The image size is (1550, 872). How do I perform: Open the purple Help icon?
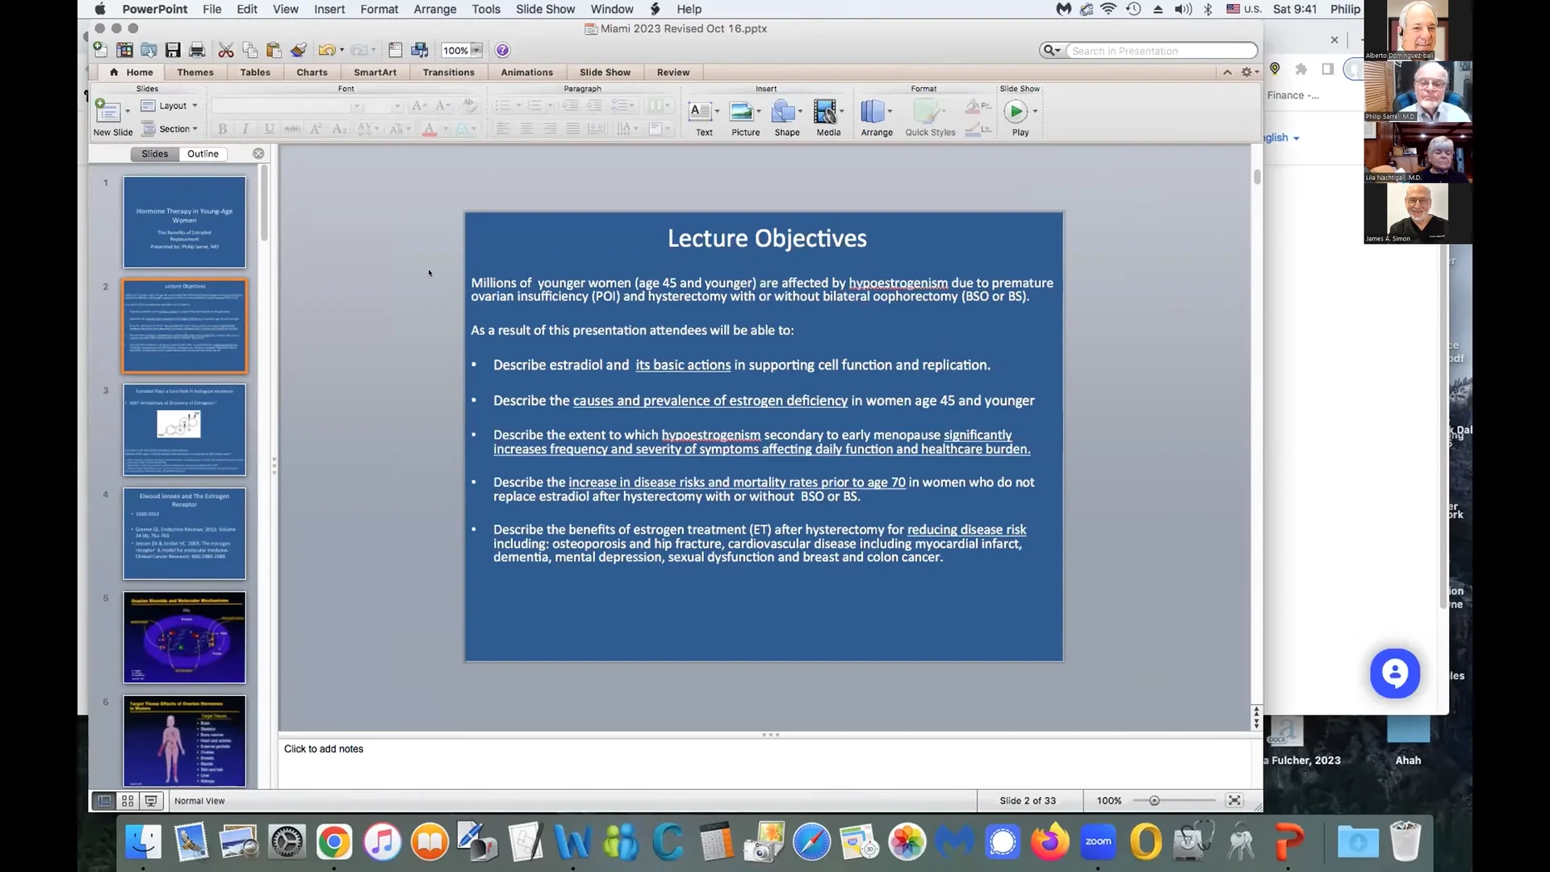(502, 50)
